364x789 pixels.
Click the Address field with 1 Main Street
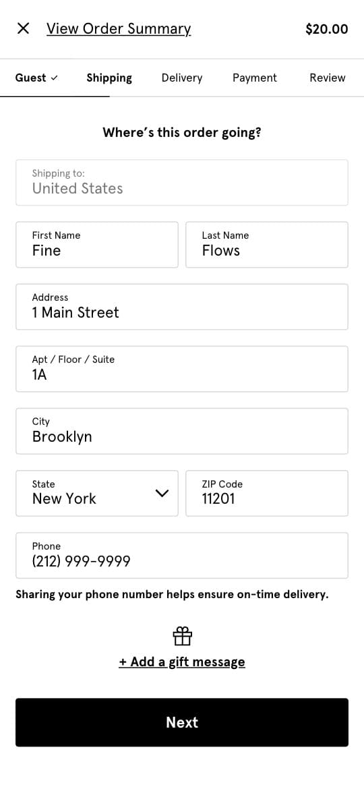click(x=182, y=307)
